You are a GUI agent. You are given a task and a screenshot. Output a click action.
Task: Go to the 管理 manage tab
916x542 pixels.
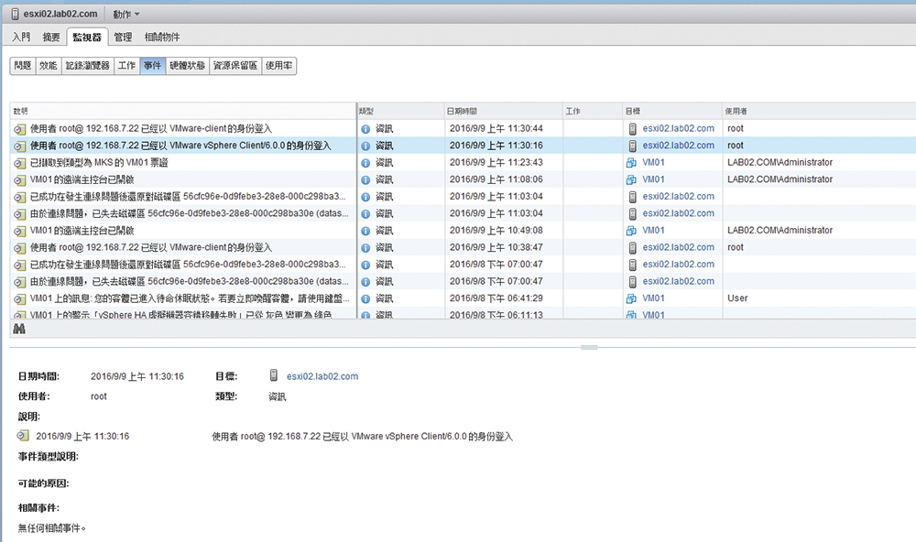[x=123, y=37]
